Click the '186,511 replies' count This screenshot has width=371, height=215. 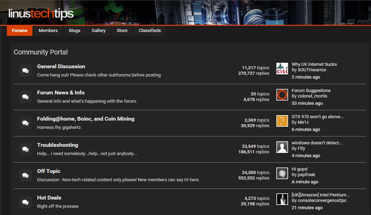pyautogui.click(x=254, y=152)
